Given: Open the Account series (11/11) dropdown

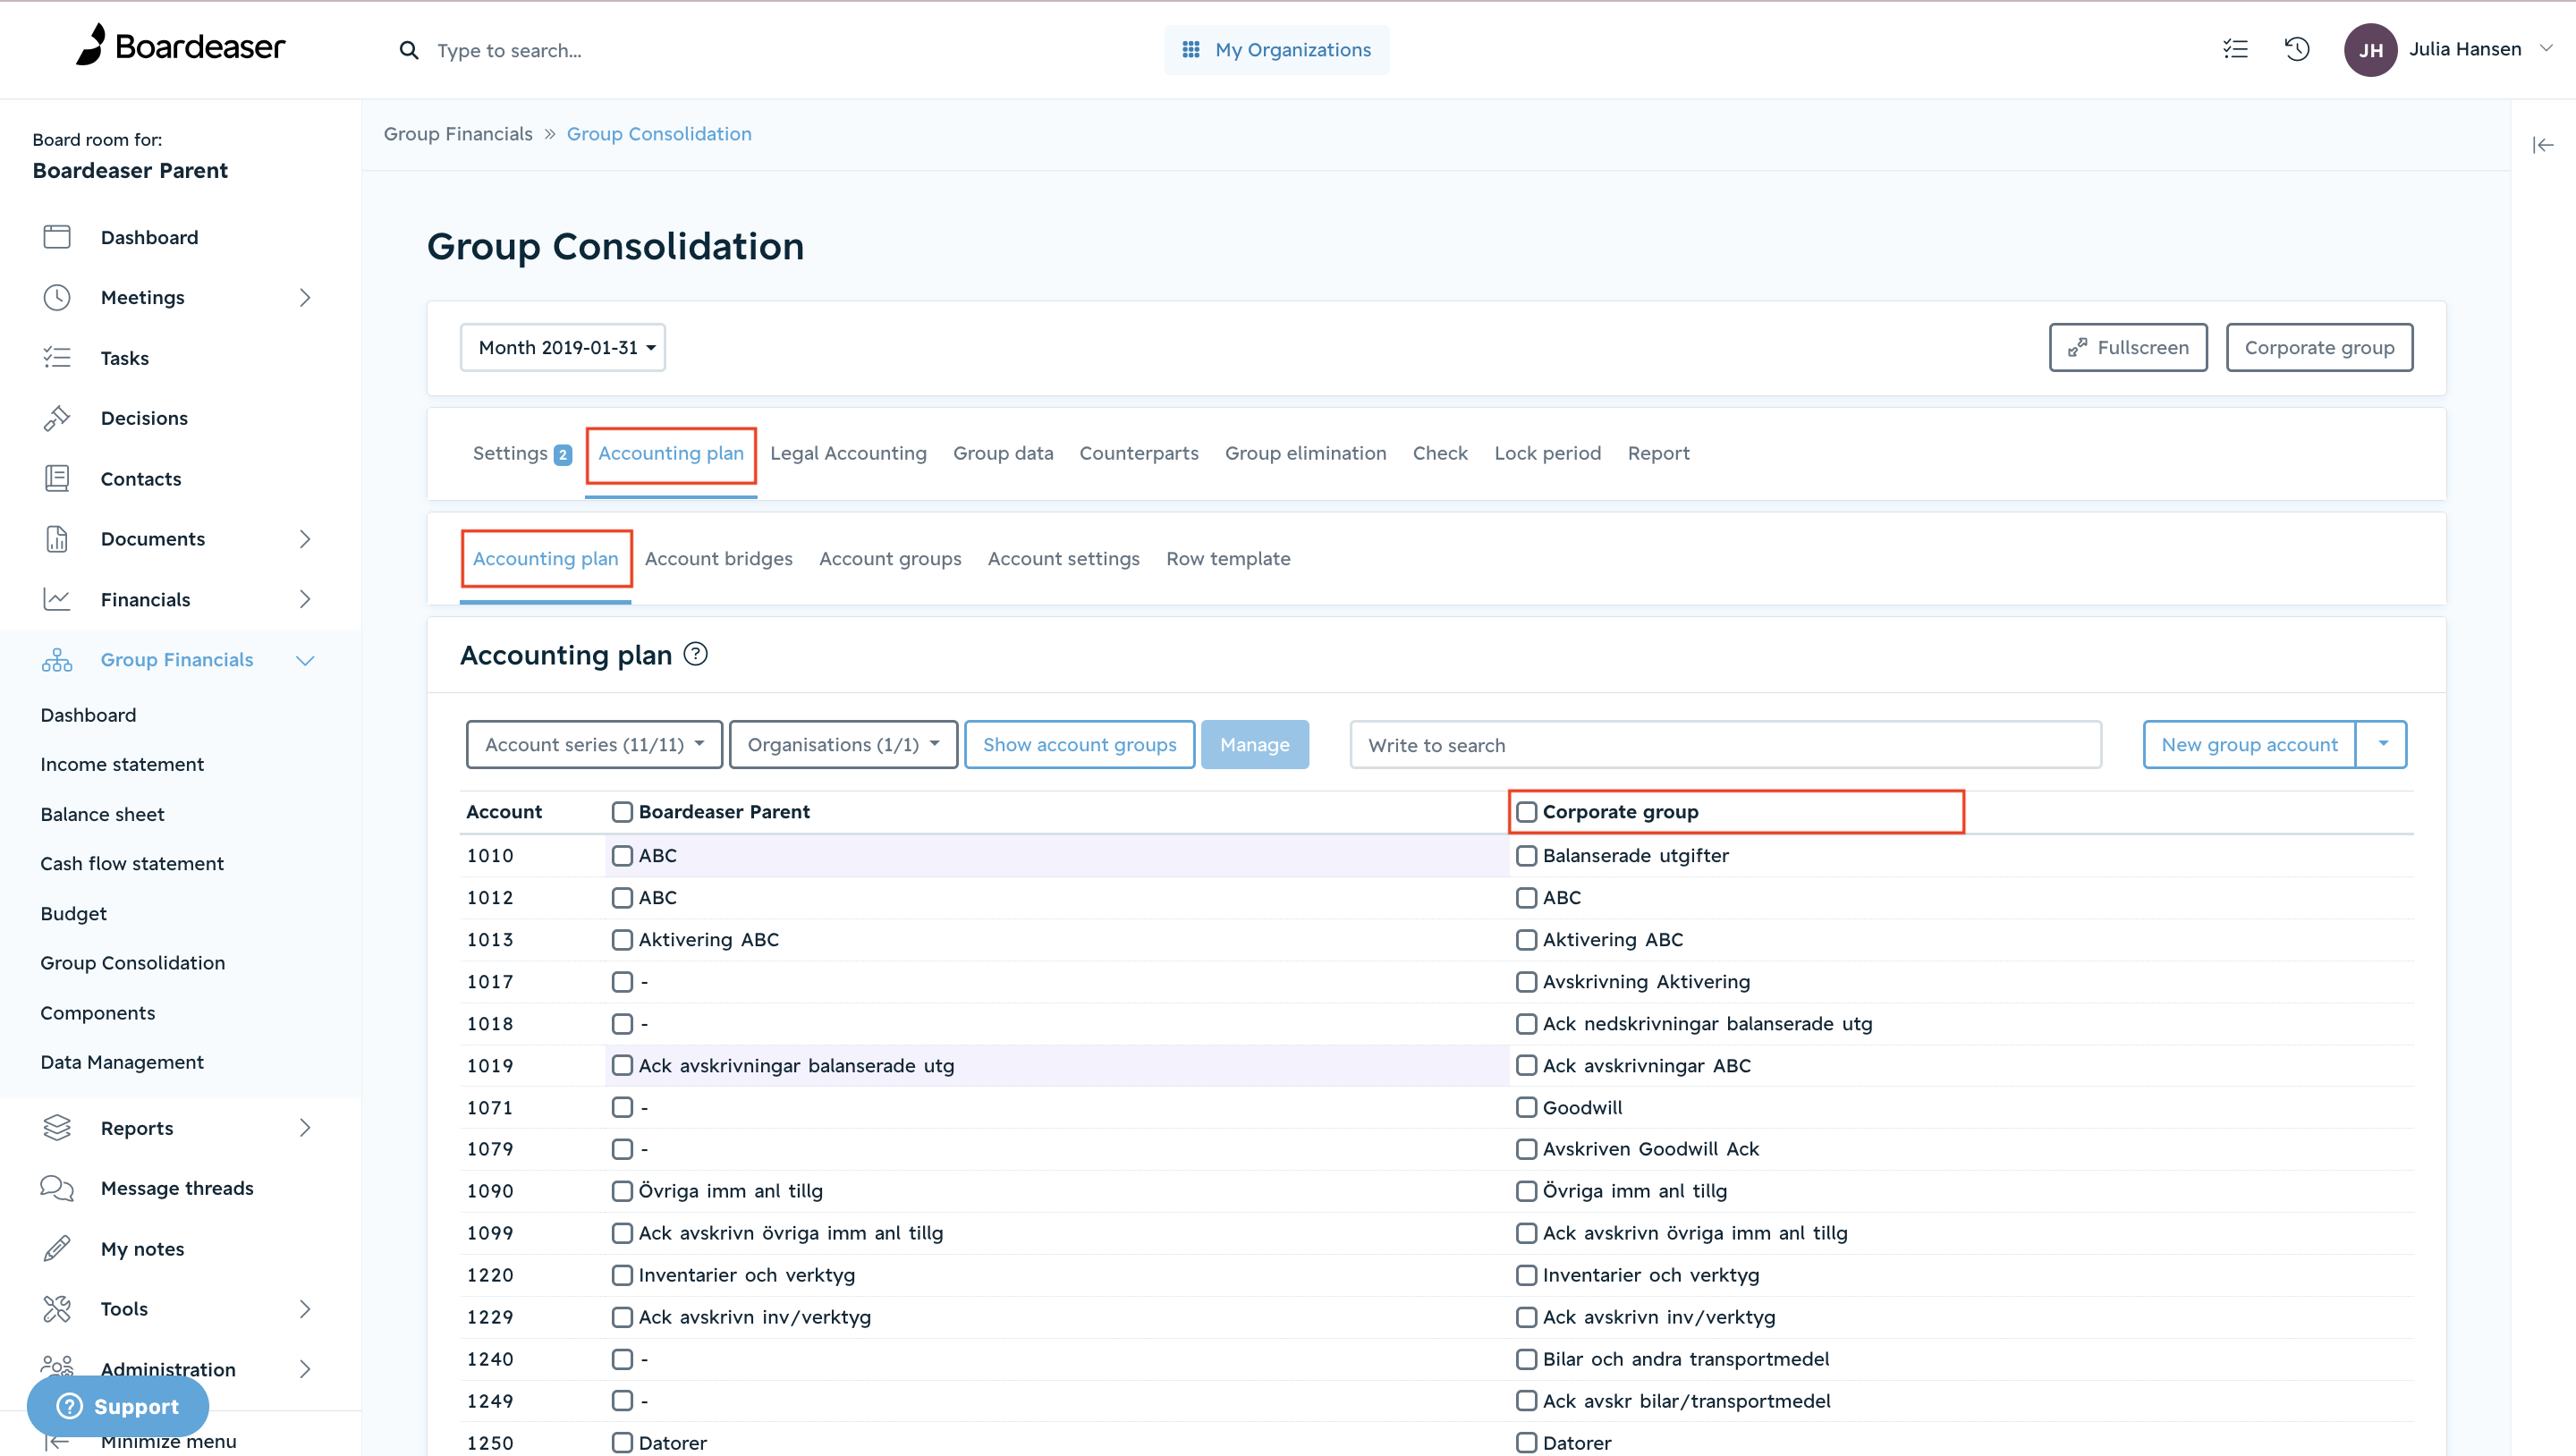Looking at the screenshot, I should tap(594, 745).
